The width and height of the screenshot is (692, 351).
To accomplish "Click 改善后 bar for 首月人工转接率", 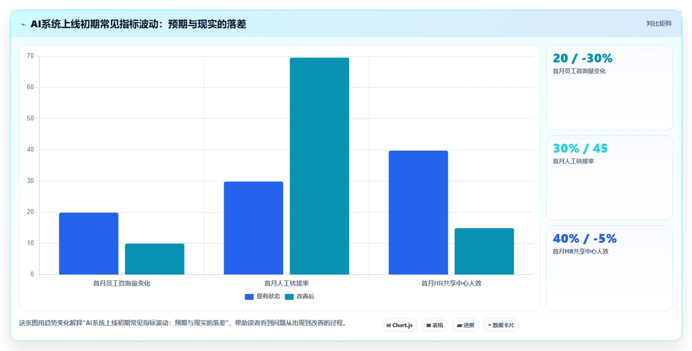I will pos(319,166).
